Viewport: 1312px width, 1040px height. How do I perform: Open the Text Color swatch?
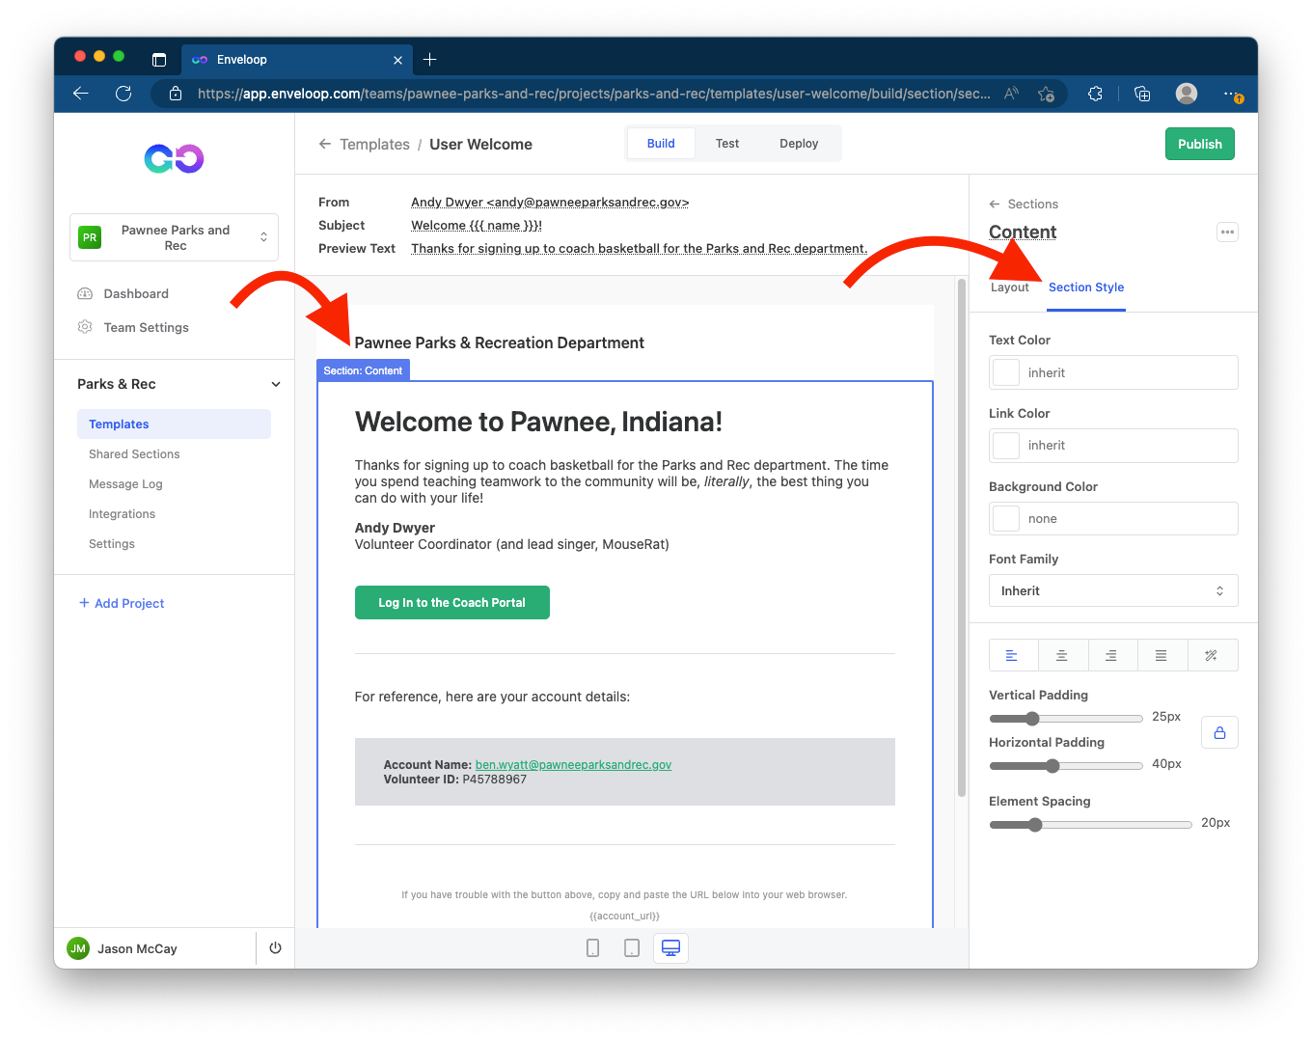(1006, 372)
